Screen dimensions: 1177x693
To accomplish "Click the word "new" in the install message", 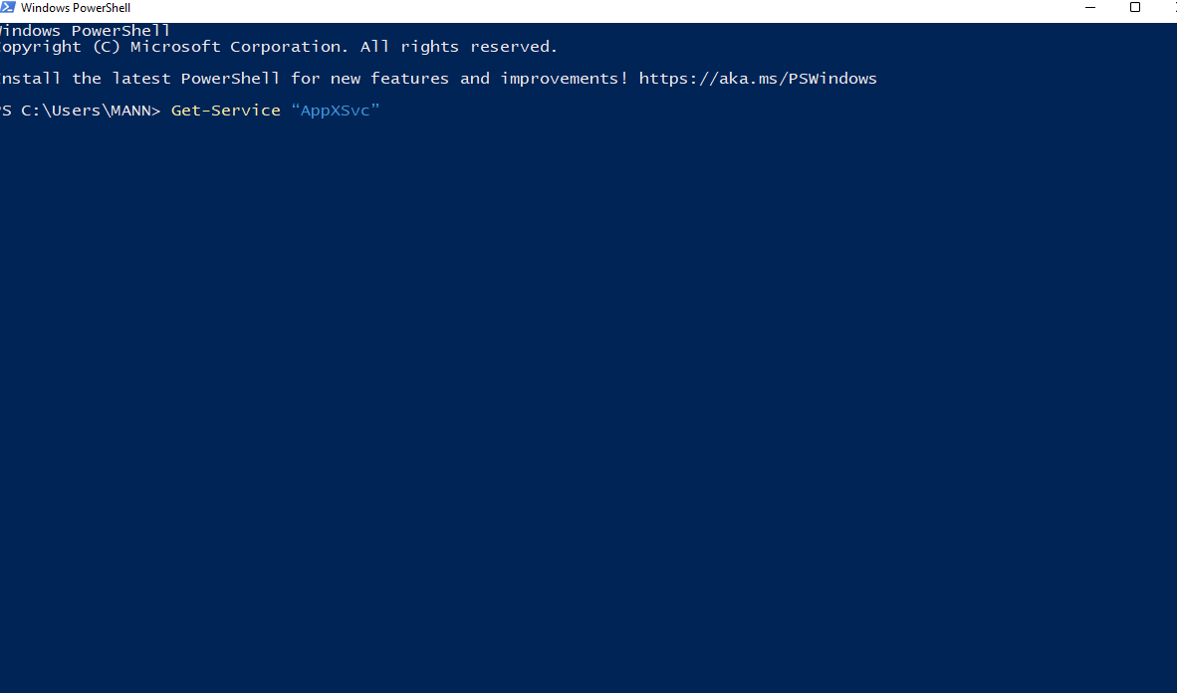I will pyautogui.click(x=346, y=79).
